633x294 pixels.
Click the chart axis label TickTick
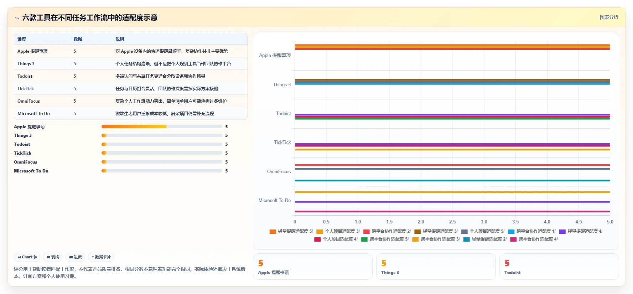pyautogui.click(x=282, y=143)
